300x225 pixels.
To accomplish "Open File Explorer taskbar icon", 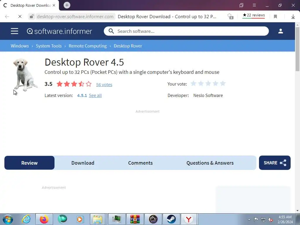I will click(x=98, y=219).
